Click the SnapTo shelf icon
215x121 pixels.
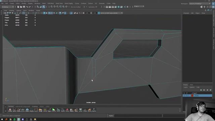point(94,110)
